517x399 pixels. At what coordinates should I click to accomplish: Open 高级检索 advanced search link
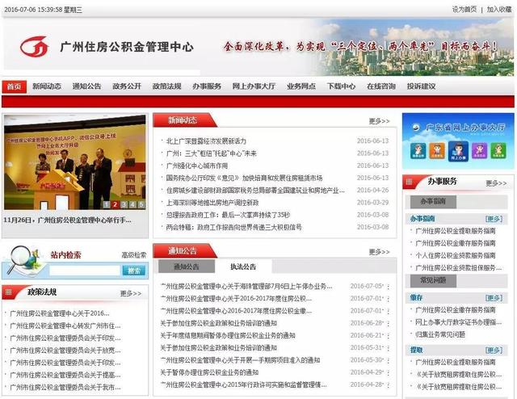pos(134,255)
